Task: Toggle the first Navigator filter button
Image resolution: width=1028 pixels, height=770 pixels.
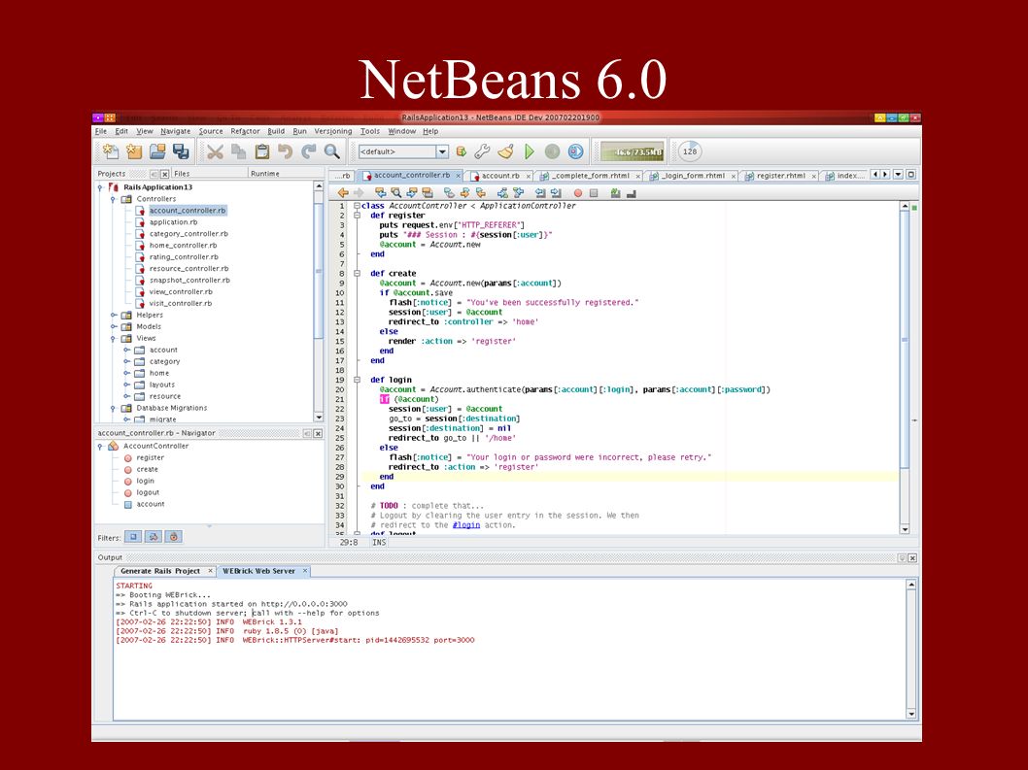Action: point(133,537)
